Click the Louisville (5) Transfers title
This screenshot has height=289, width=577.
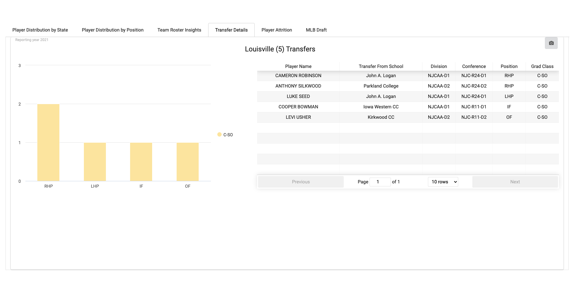pos(280,49)
